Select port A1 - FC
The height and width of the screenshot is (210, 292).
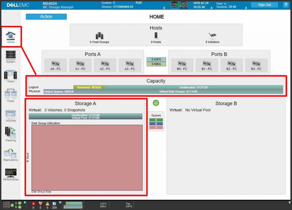click(80, 65)
